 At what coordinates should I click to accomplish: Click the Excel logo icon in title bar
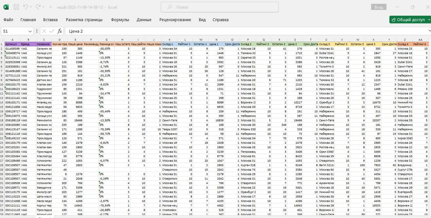[x=6, y=7]
